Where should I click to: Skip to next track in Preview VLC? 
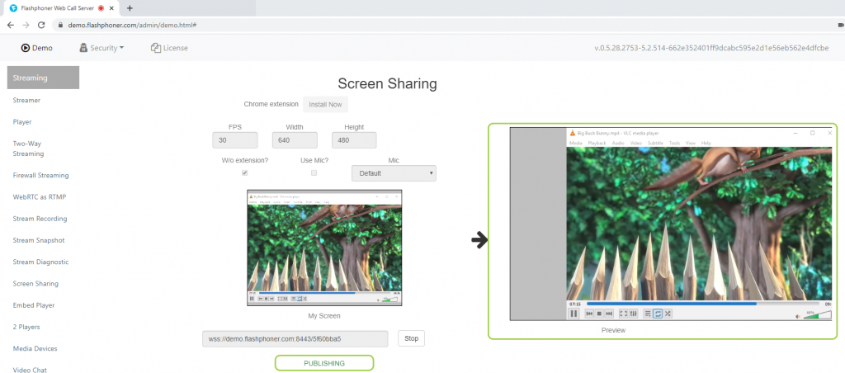pos(609,313)
